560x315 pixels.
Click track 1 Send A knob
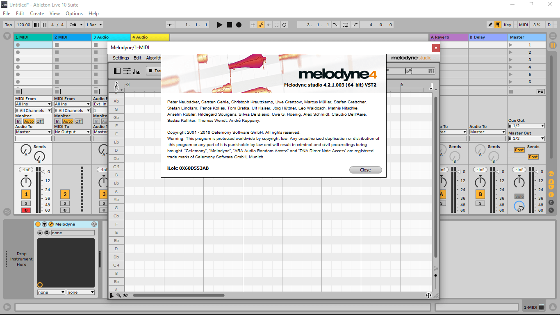tap(26, 151)
